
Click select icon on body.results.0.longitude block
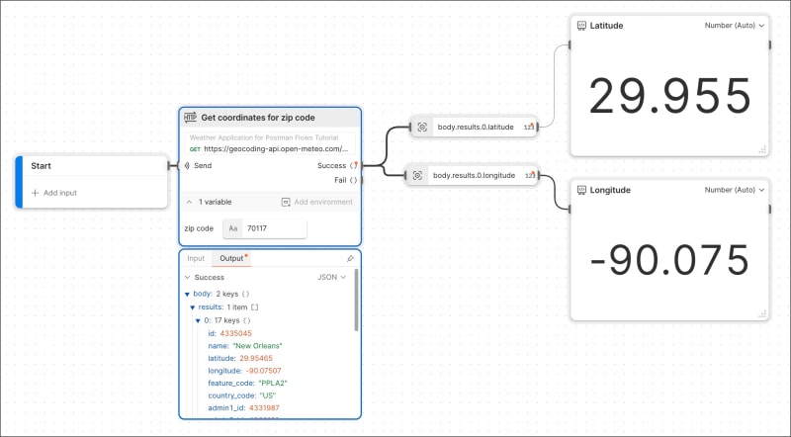click(x=417, y=176)
